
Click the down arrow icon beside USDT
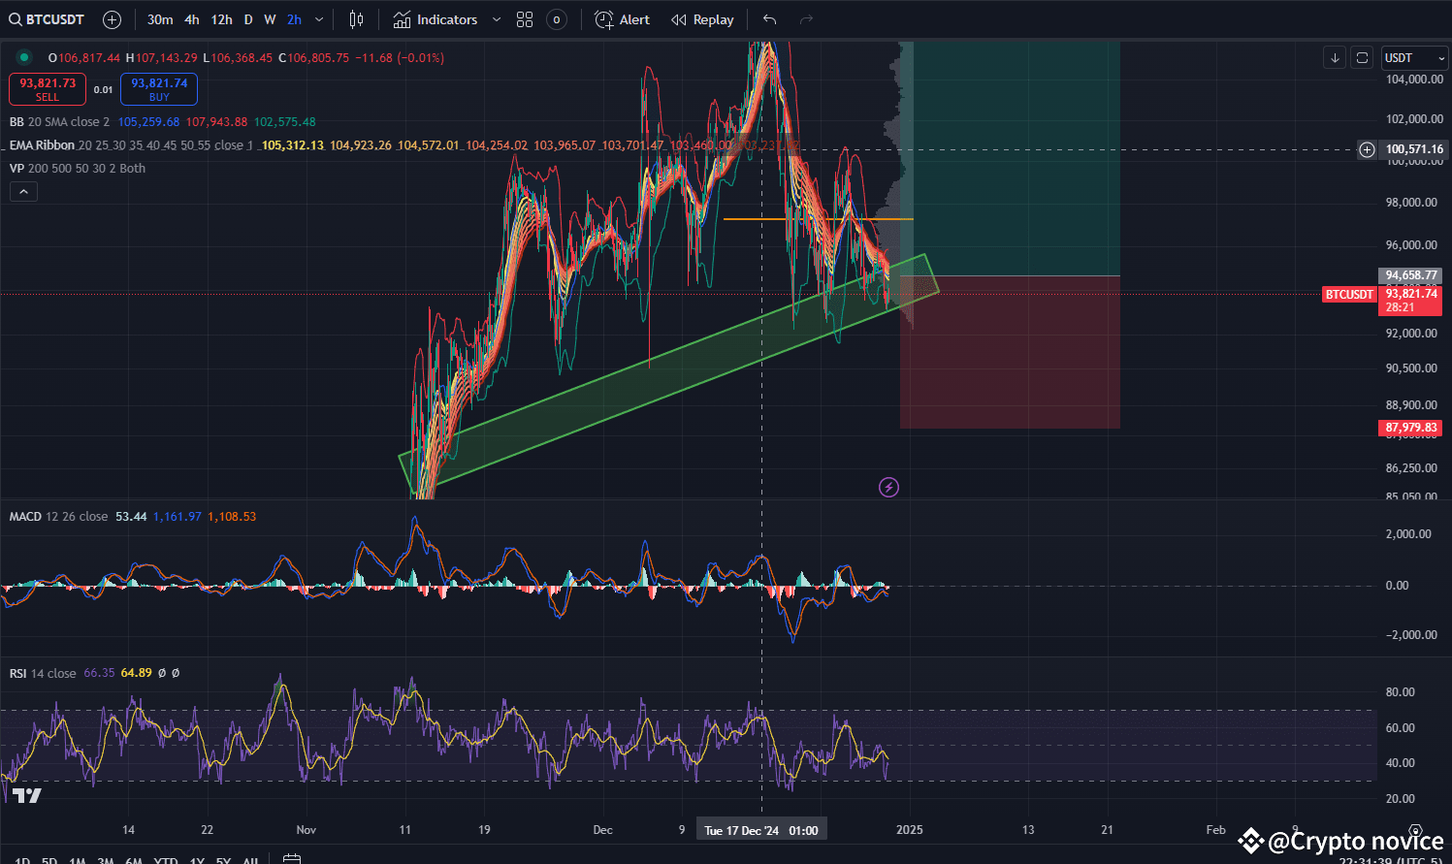(x=1335, y=58)
